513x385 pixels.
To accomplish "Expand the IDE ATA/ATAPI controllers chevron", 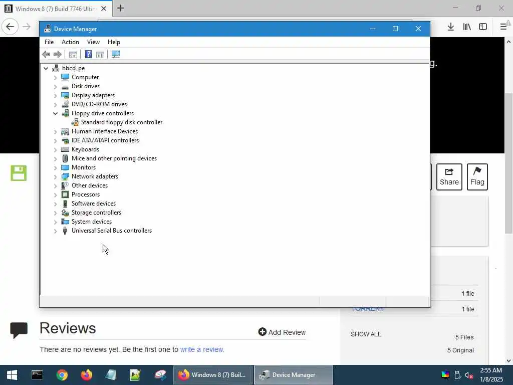I will point(55,141).
